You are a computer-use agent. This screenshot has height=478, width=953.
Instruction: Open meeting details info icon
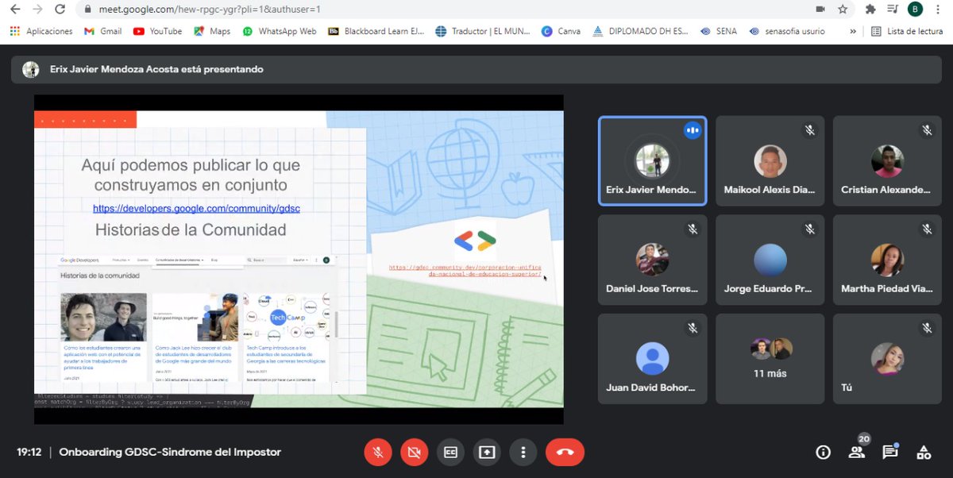[x=824, y=452]
